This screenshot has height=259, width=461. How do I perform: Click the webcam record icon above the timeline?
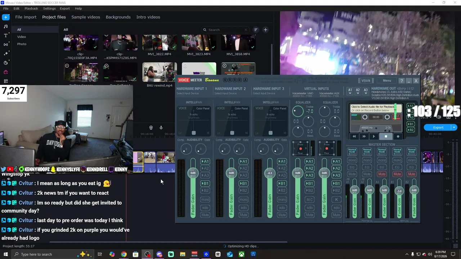pyautogui.click(x=151, y=127)
